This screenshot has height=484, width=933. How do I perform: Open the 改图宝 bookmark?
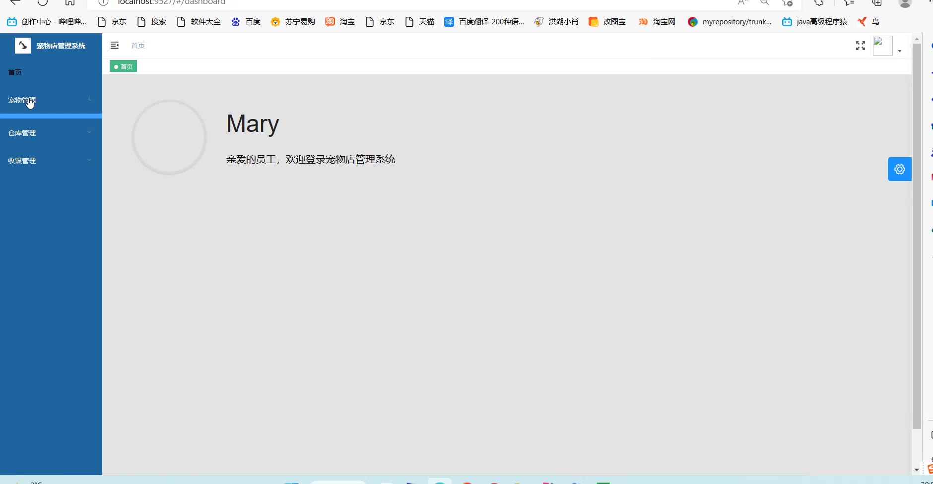click(x=607, y=22)
